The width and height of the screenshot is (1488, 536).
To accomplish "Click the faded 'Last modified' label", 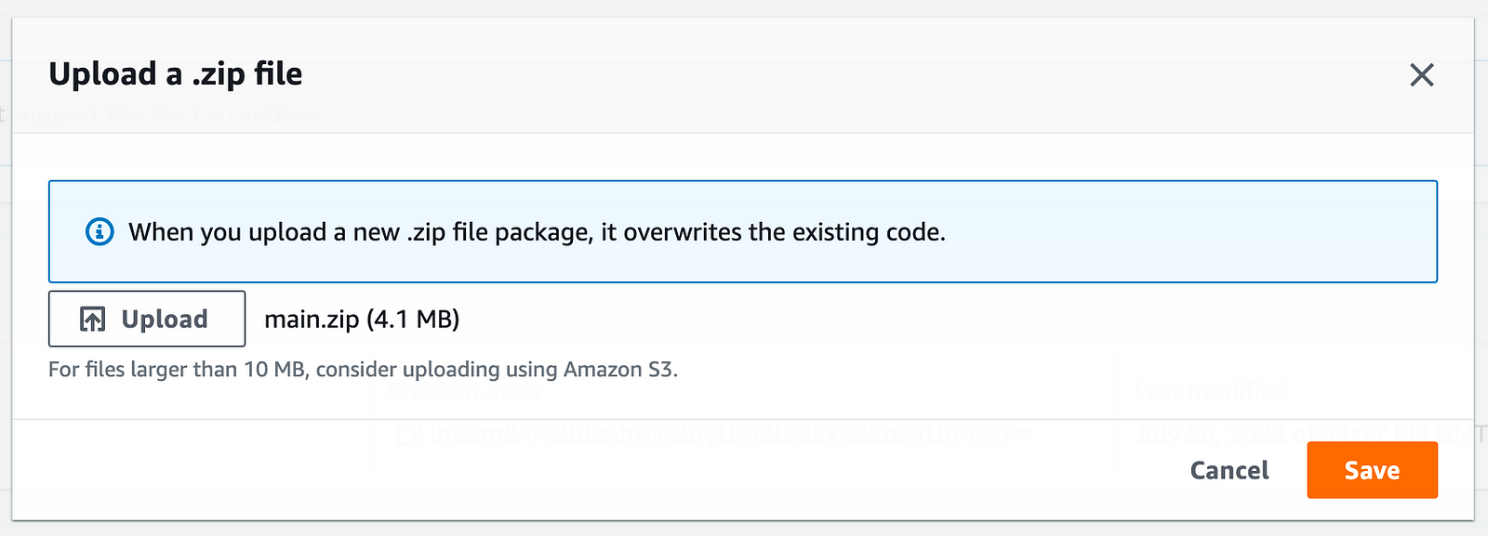I will (1211, 391).
